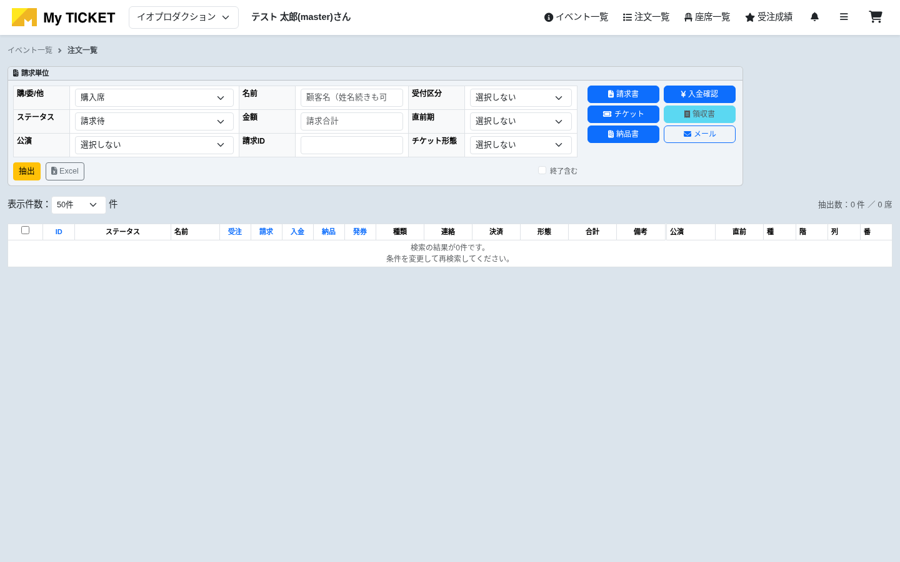Screen dimensions: 900x562
Task: Sort by the ID column header
Action: 59,232
